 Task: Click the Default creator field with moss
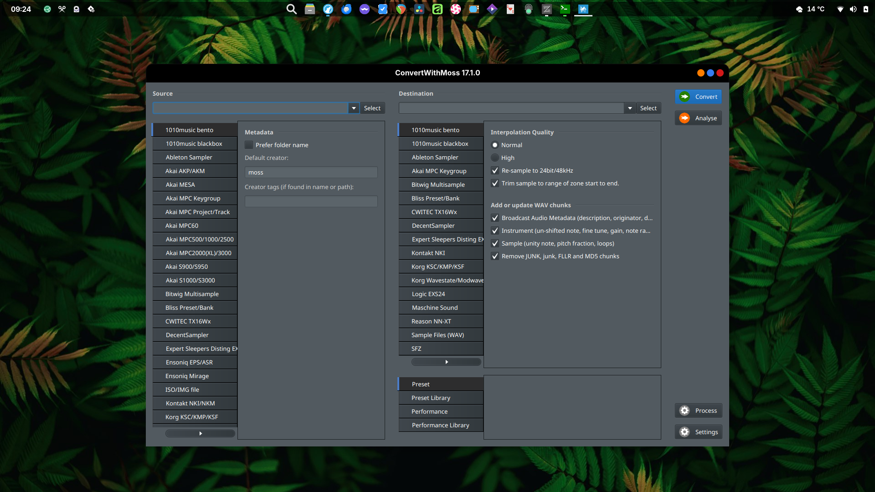point(311,172)
